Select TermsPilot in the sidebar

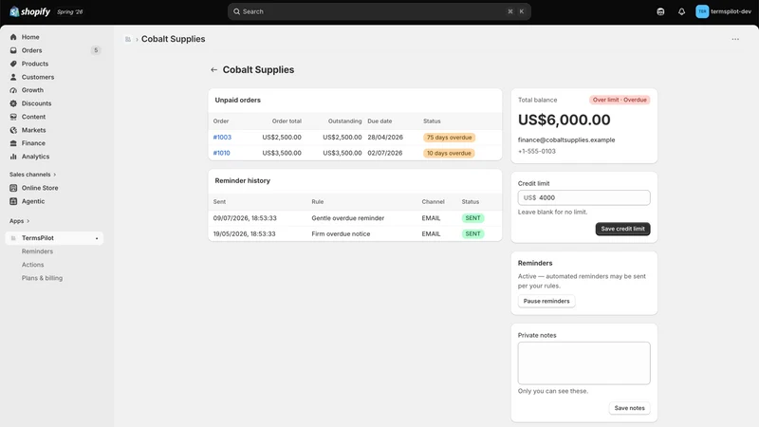[x=54, y=238]
